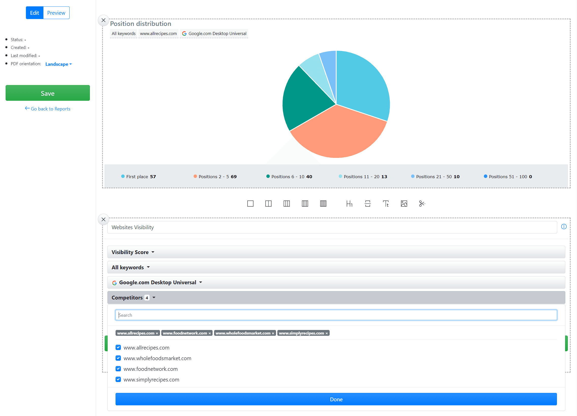The width and height of the screenshot is (577, 416).
Task: Click the Position distribution widget title
Action: (x=141, y=24)
